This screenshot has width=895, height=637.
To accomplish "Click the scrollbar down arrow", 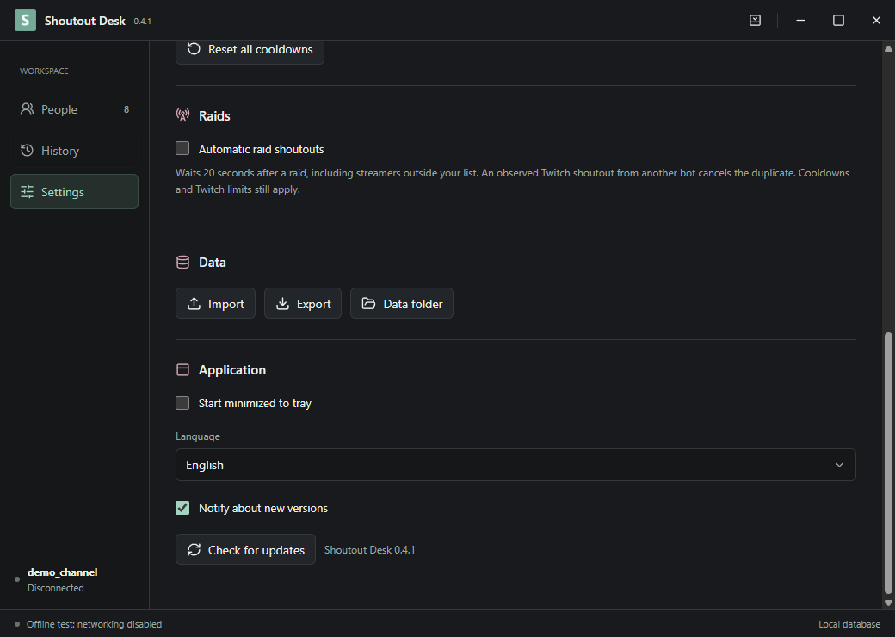I will coord(888,603).
